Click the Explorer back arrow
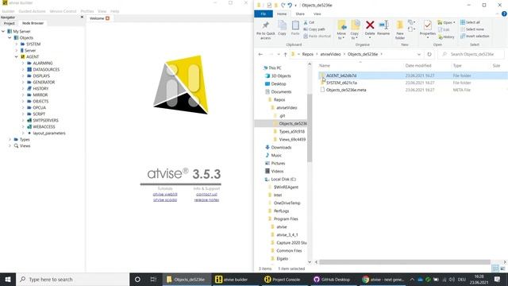 260,54
